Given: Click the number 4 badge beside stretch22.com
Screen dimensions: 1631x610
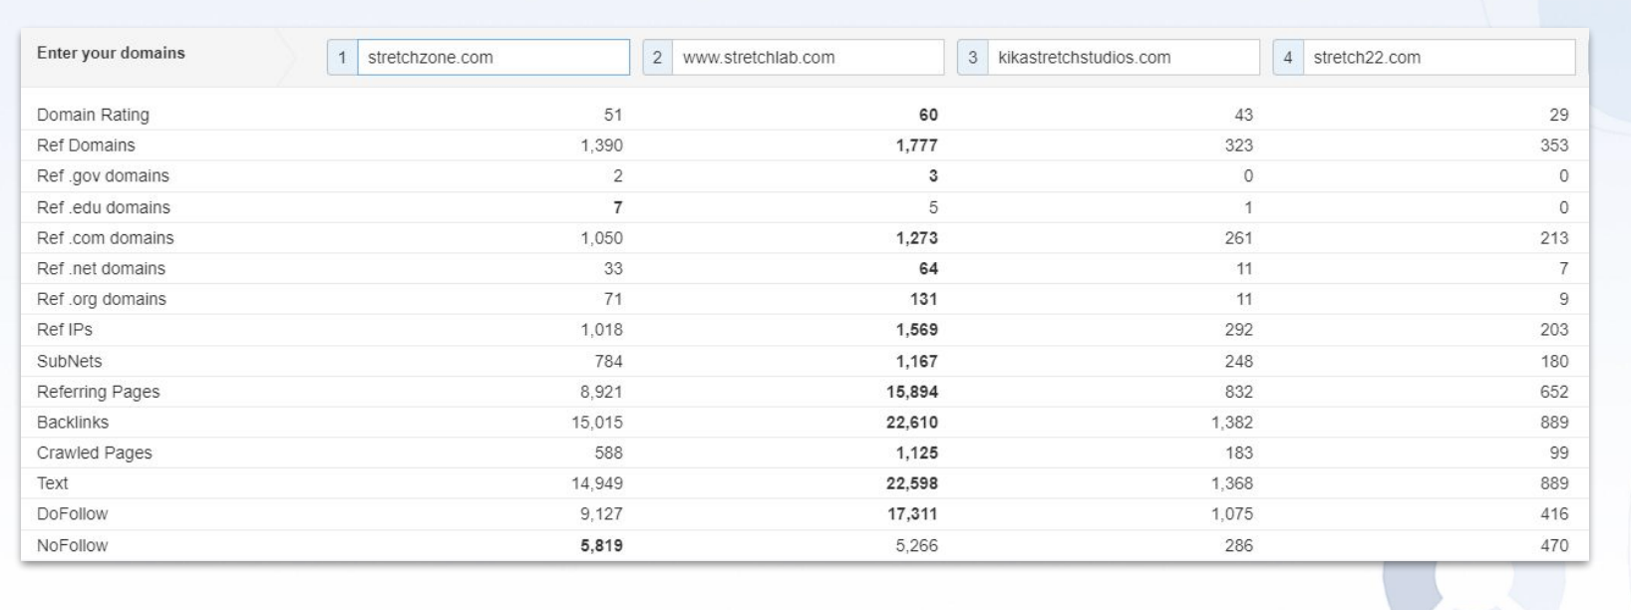Looking at the screenshot, I should click(1287, 58).
